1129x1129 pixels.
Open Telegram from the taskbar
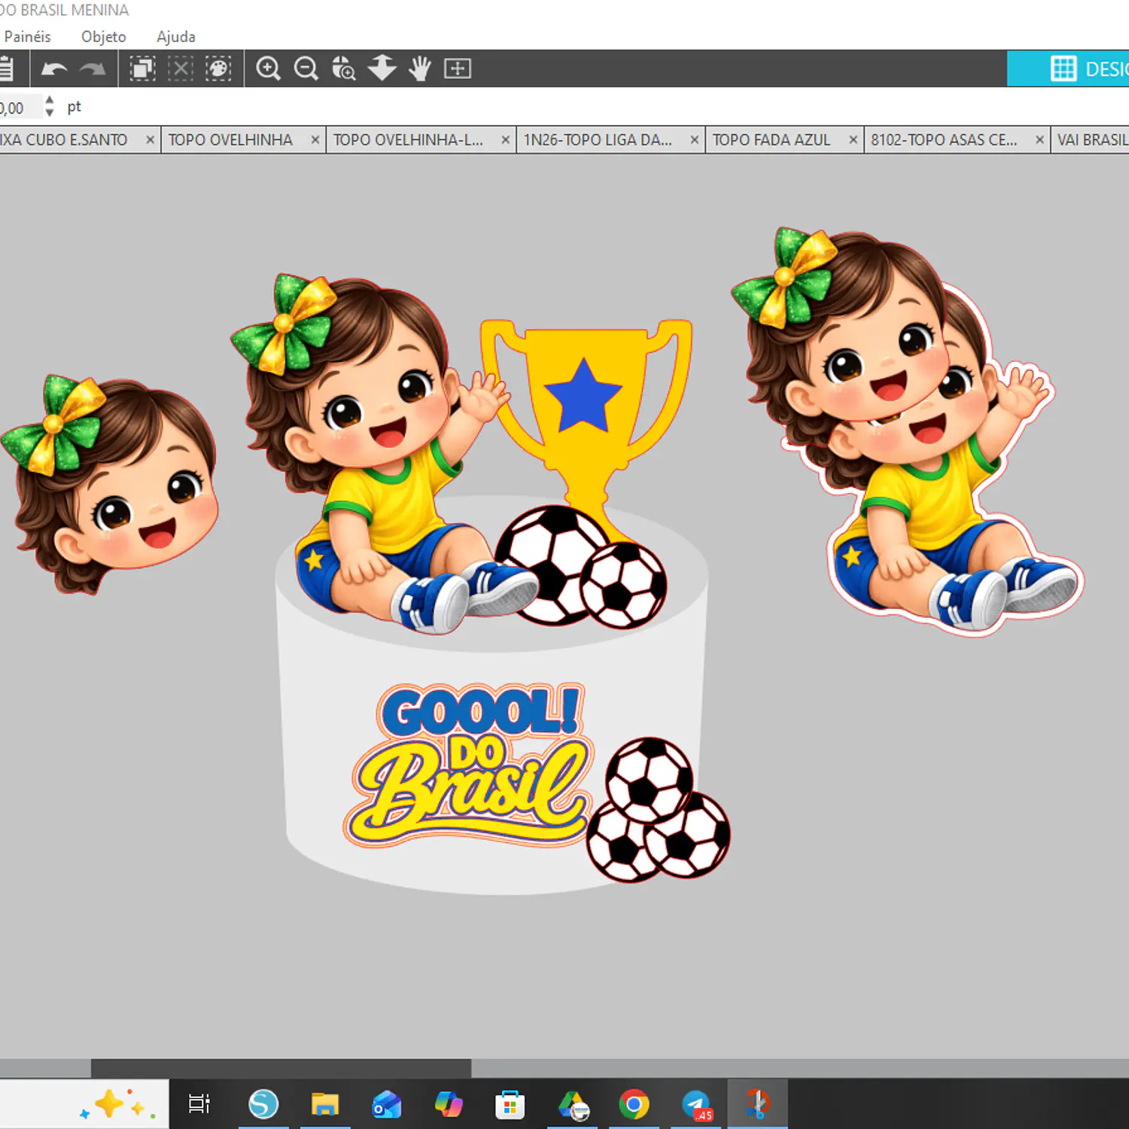[696, 1104]
